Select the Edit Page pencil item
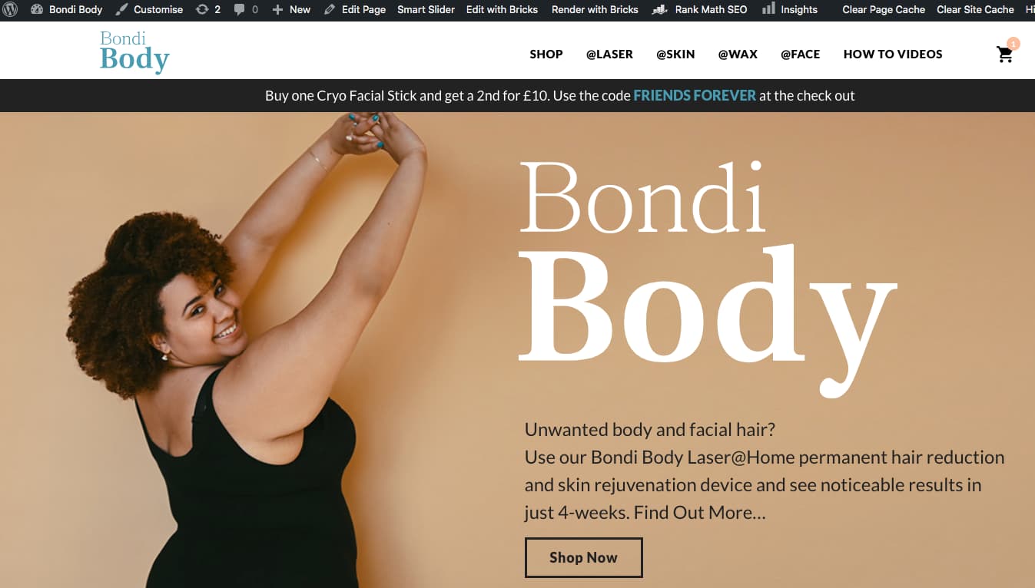The width and height of the screenshot is (1035, 588). 355,9
